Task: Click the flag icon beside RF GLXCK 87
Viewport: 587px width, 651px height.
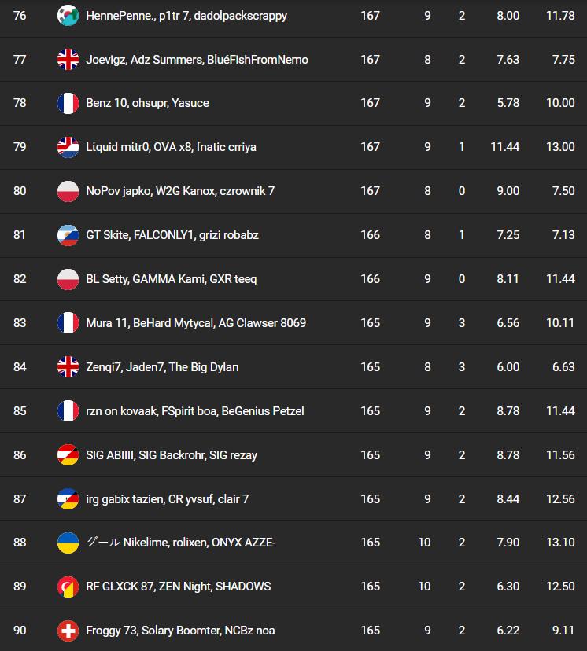Action: [x=68, y=587]
